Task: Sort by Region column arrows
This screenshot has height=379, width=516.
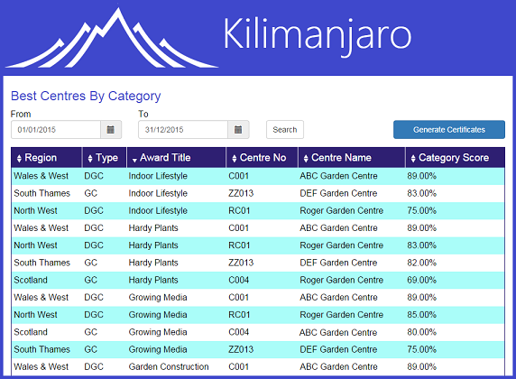Action: (19, 159)
